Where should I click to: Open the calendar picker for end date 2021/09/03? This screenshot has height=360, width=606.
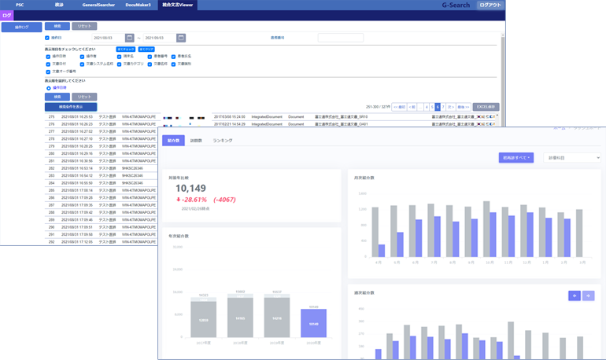[x=181, y=38]
